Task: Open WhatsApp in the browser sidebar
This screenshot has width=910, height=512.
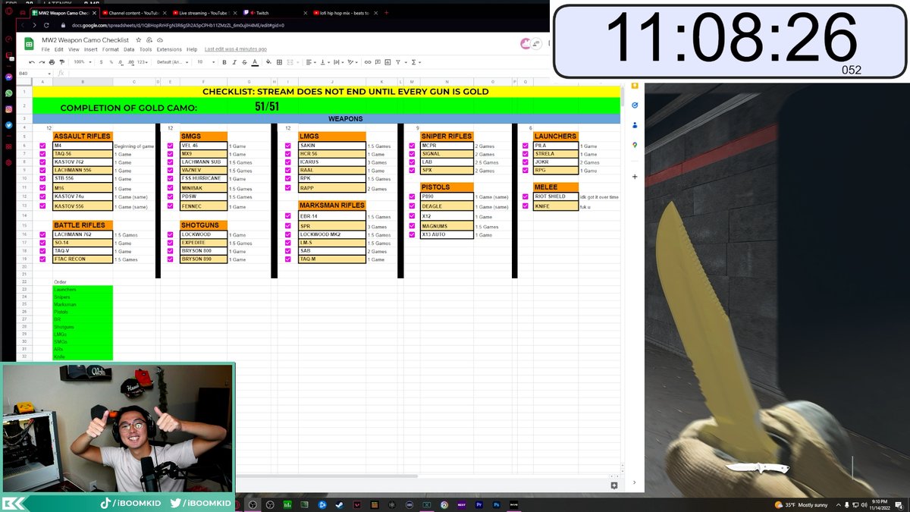Action: click(x=8, y=93)
